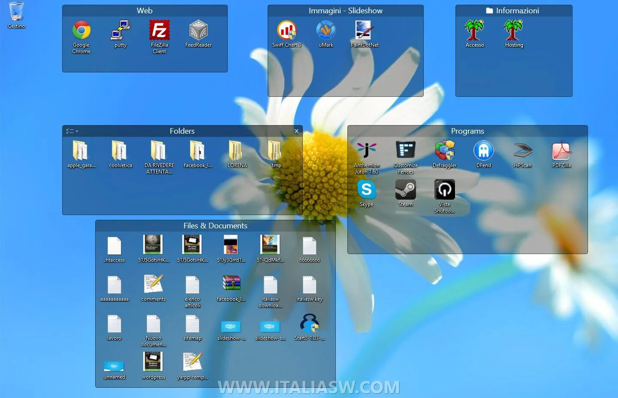
Task: Open the Folders fence view options menu
Action: click(72, 131)
